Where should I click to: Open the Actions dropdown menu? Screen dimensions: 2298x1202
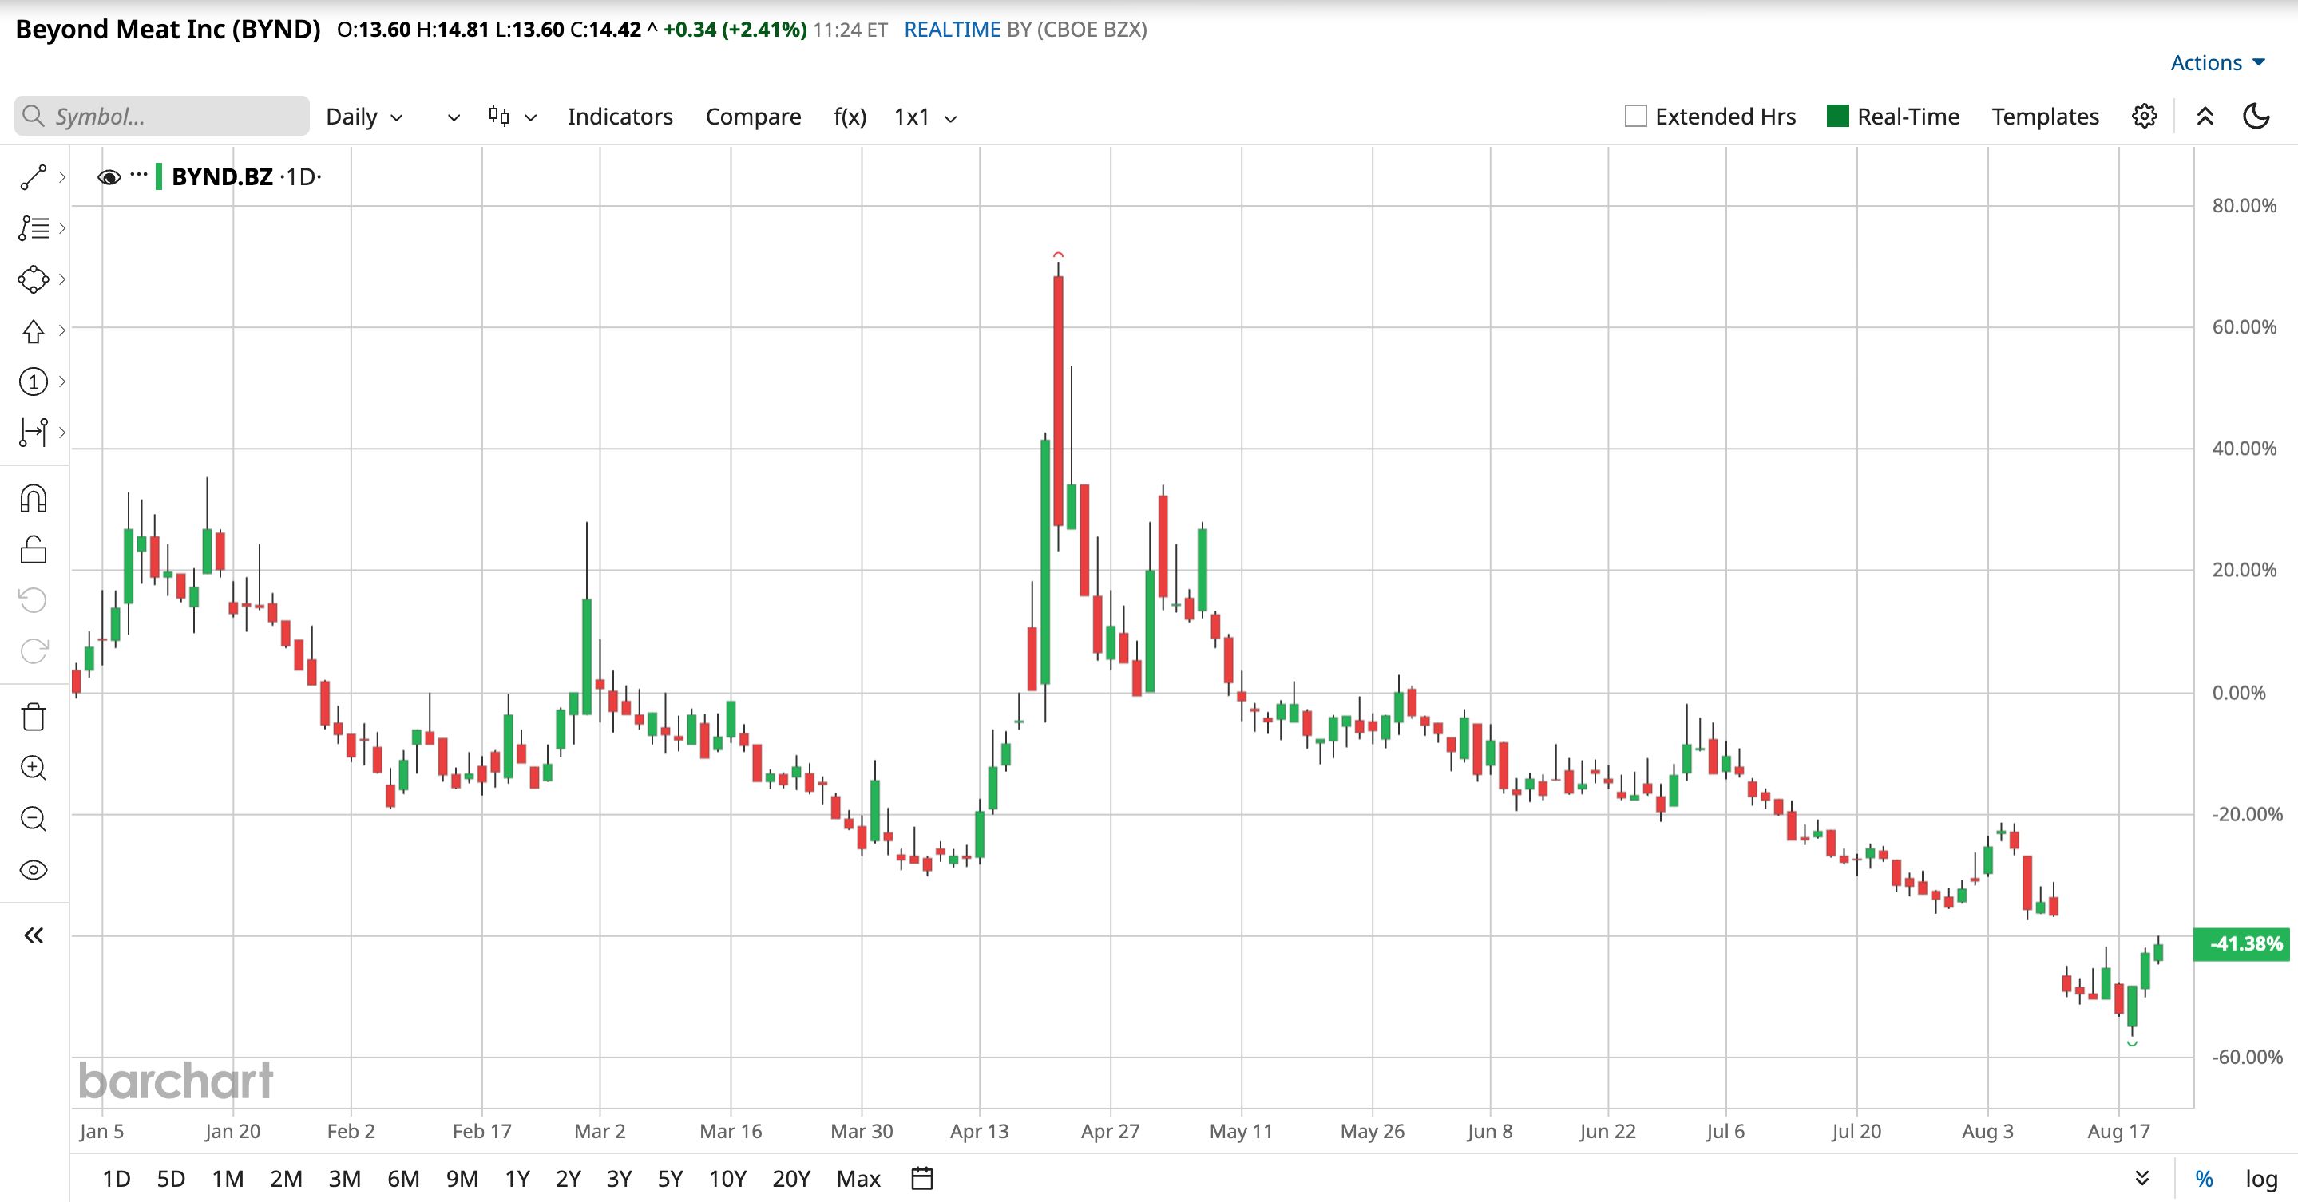coord(2217,62)
